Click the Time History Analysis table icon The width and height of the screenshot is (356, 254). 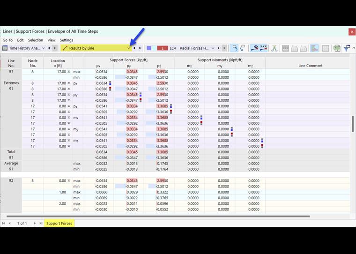pos(5,48)
